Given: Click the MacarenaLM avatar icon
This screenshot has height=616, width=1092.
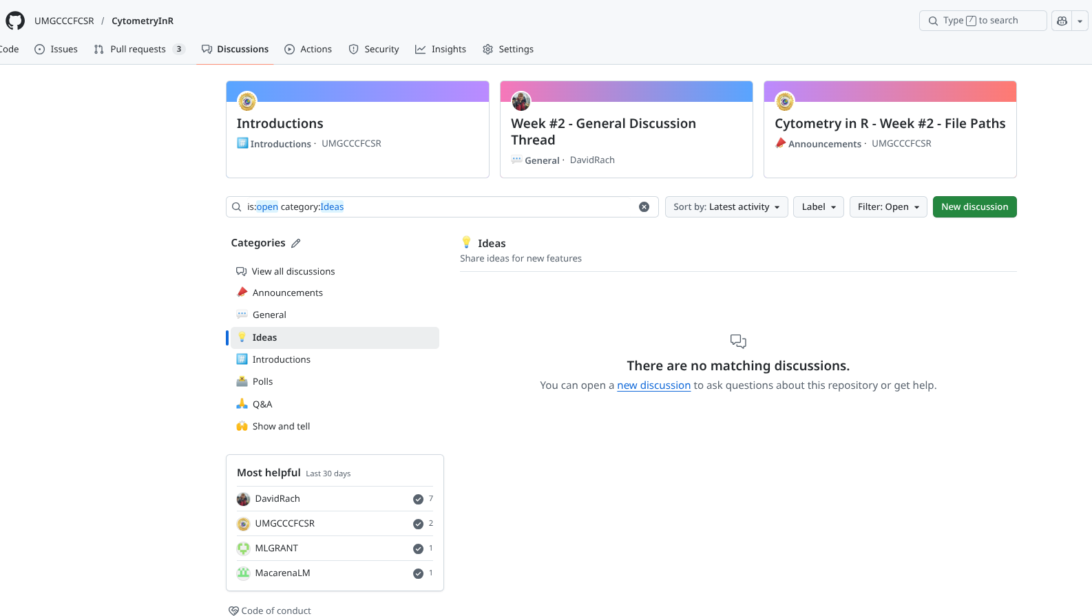Looking at the screenshot, I should click(243, 573).
